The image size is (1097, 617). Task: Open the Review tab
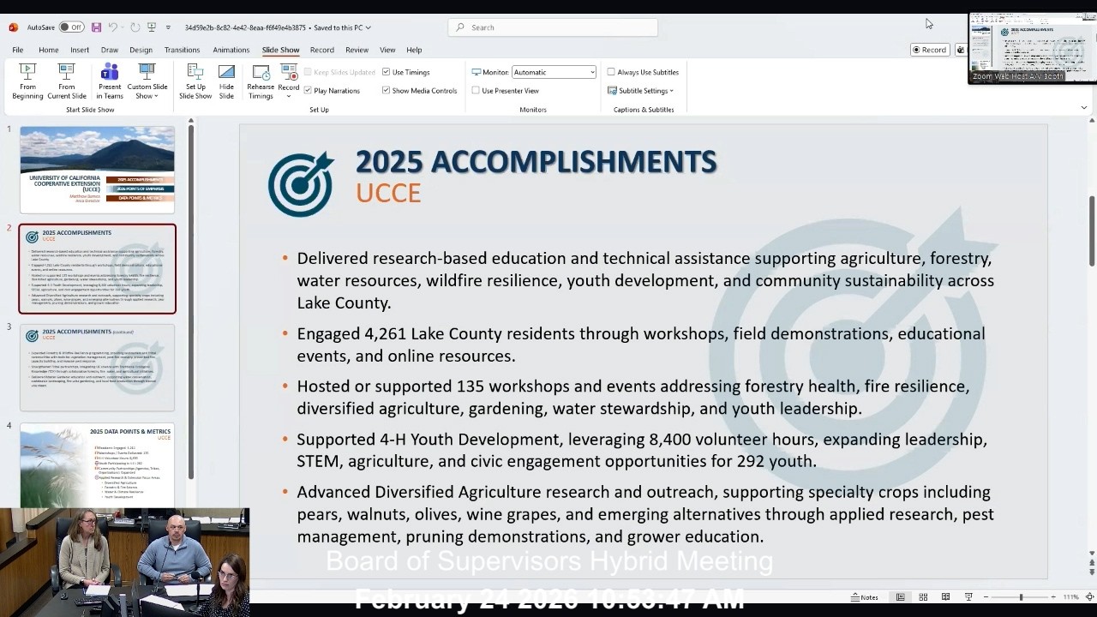357,50
